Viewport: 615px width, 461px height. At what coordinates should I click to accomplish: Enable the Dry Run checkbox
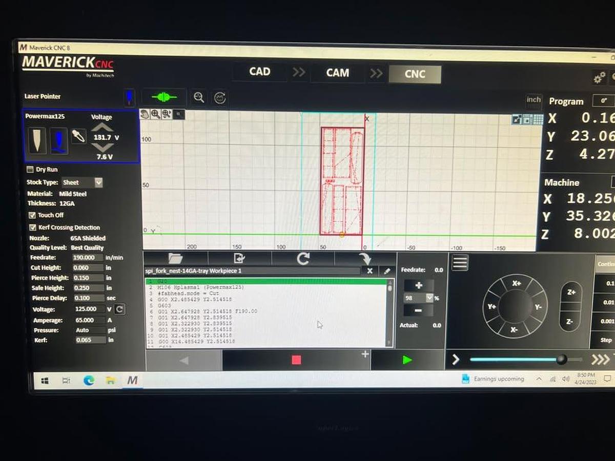click(29, 170)
